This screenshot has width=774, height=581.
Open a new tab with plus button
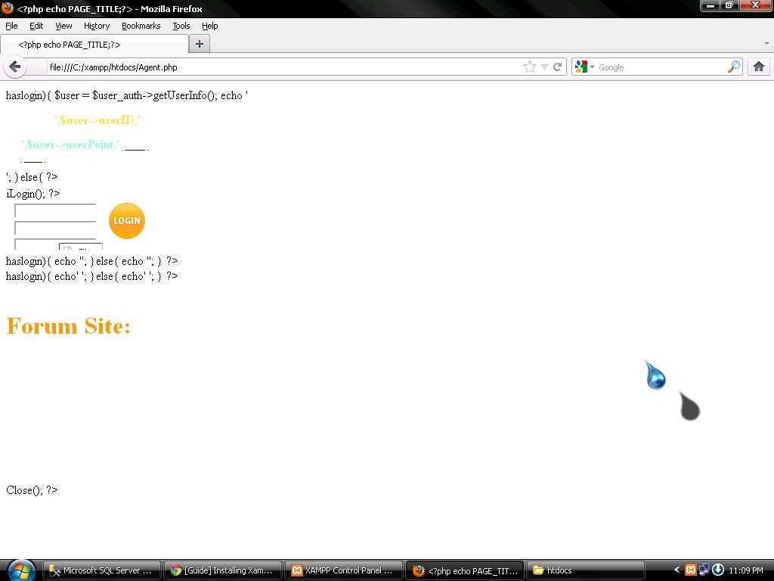(200, 44)
